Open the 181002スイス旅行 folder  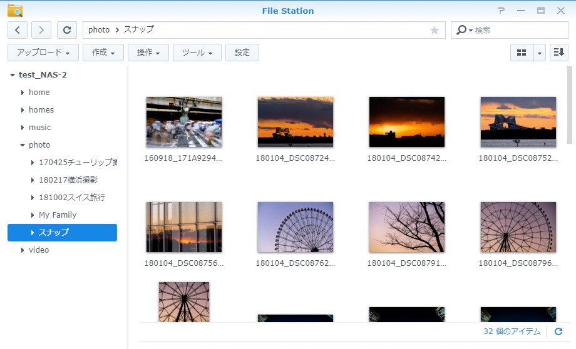pyautogui.click(x=72, y=198)
